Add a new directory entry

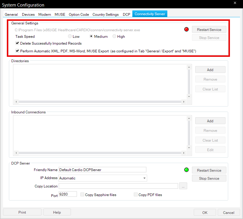point(210,70)
